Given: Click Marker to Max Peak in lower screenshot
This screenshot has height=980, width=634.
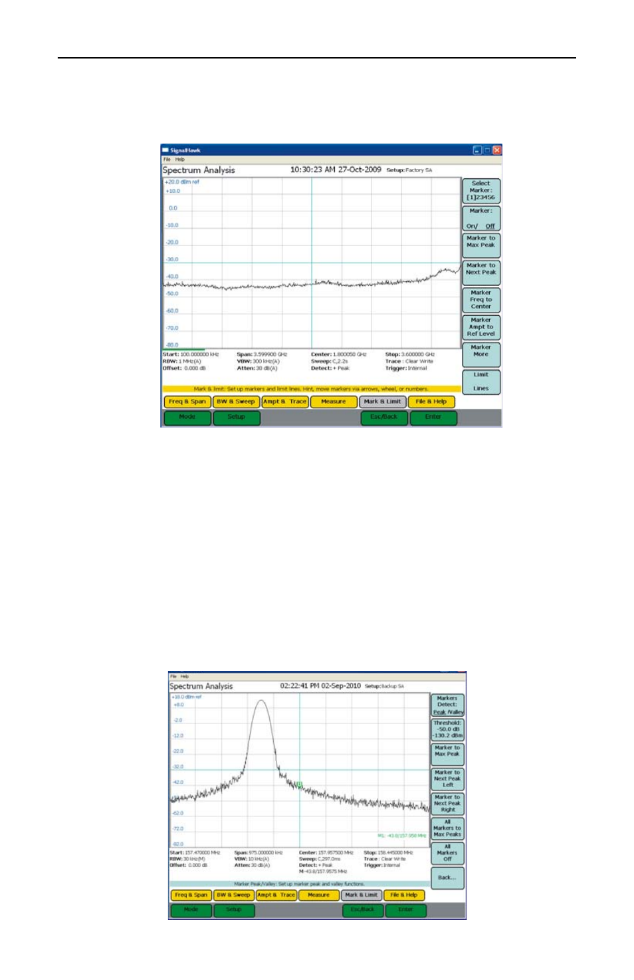Looking at the screenshot, I should point(447,754).
